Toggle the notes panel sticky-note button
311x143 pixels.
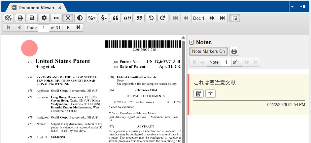pos(235,18)
